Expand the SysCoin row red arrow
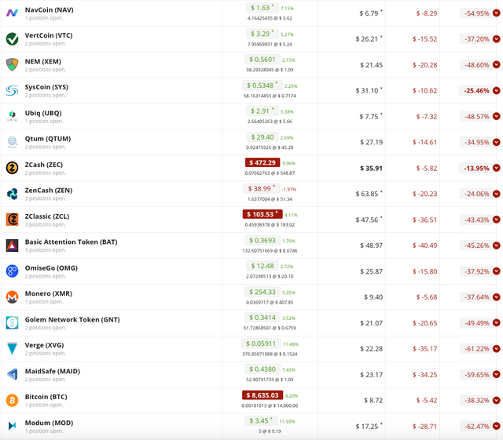 (497, 91)
